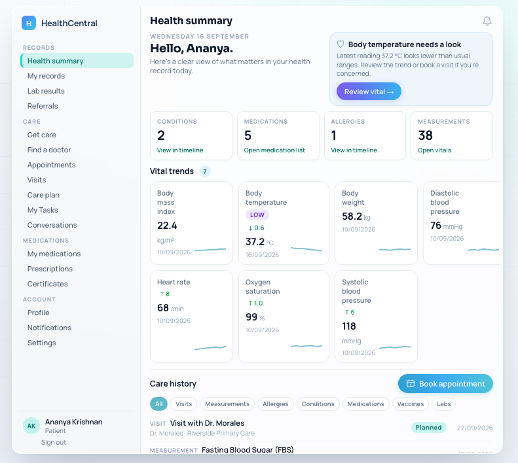518x463 pixels.
Task: Click the Measurements count 38
Action: coord(425,135)
